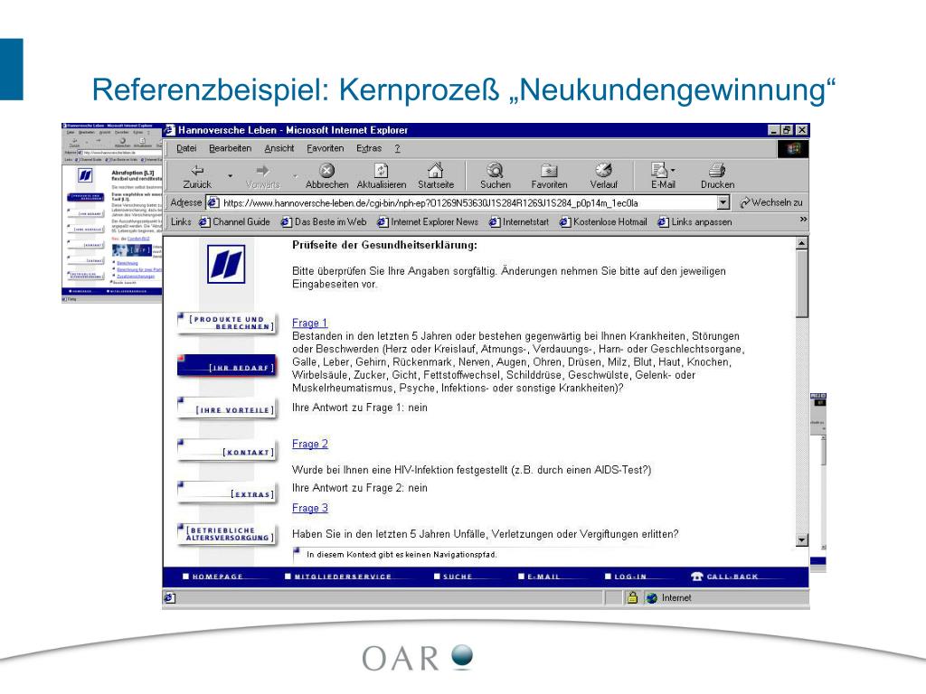Viewport: 926px width, 694px height.
Task: Expand Links bar overflow chevron
Action: (803, 220)
